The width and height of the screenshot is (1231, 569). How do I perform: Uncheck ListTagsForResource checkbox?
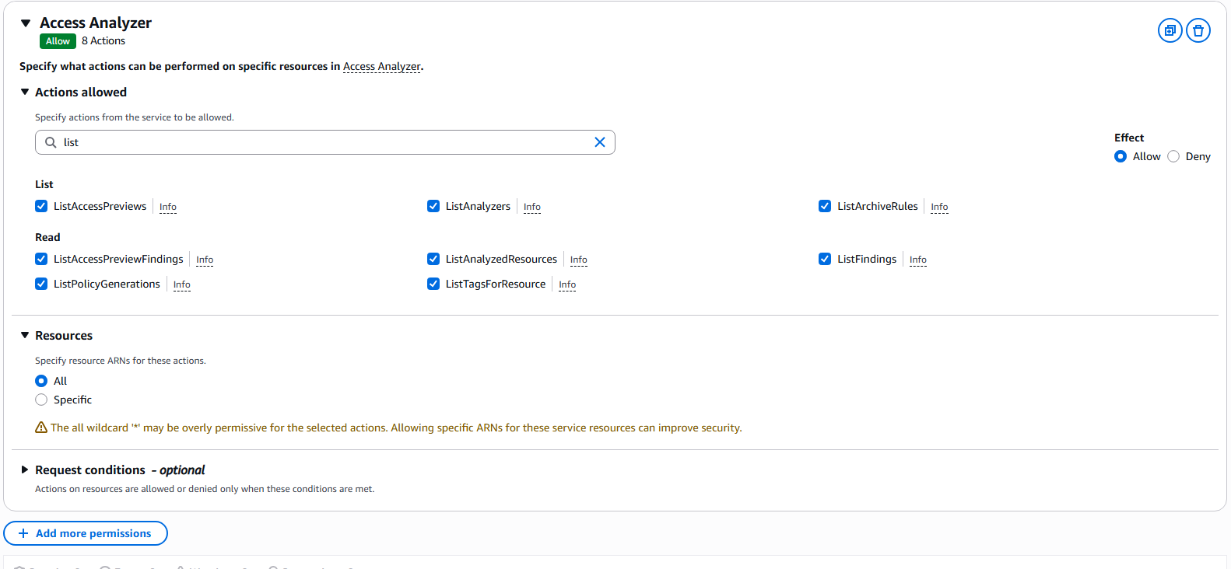(433, 284)
